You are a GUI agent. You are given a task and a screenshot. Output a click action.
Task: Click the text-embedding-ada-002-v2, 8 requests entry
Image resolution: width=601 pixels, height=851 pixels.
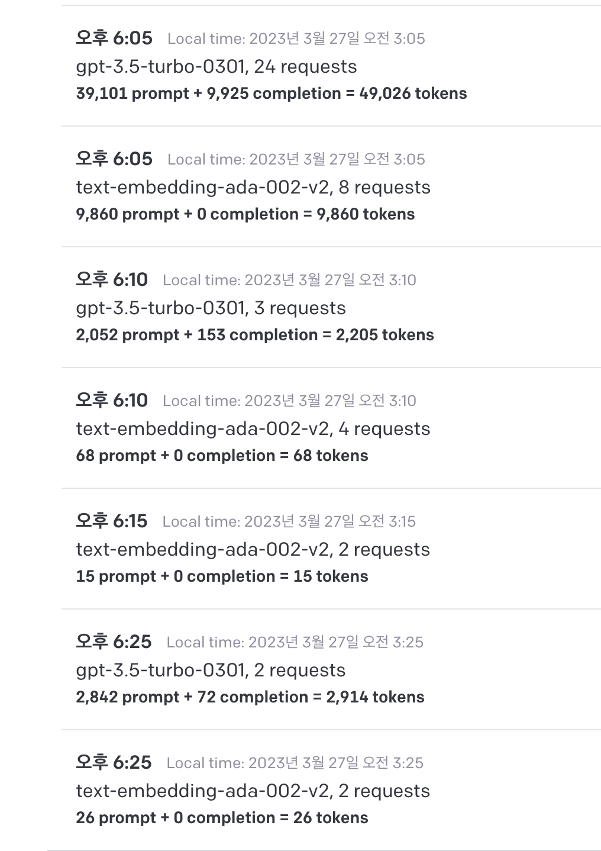click(253, 187)
